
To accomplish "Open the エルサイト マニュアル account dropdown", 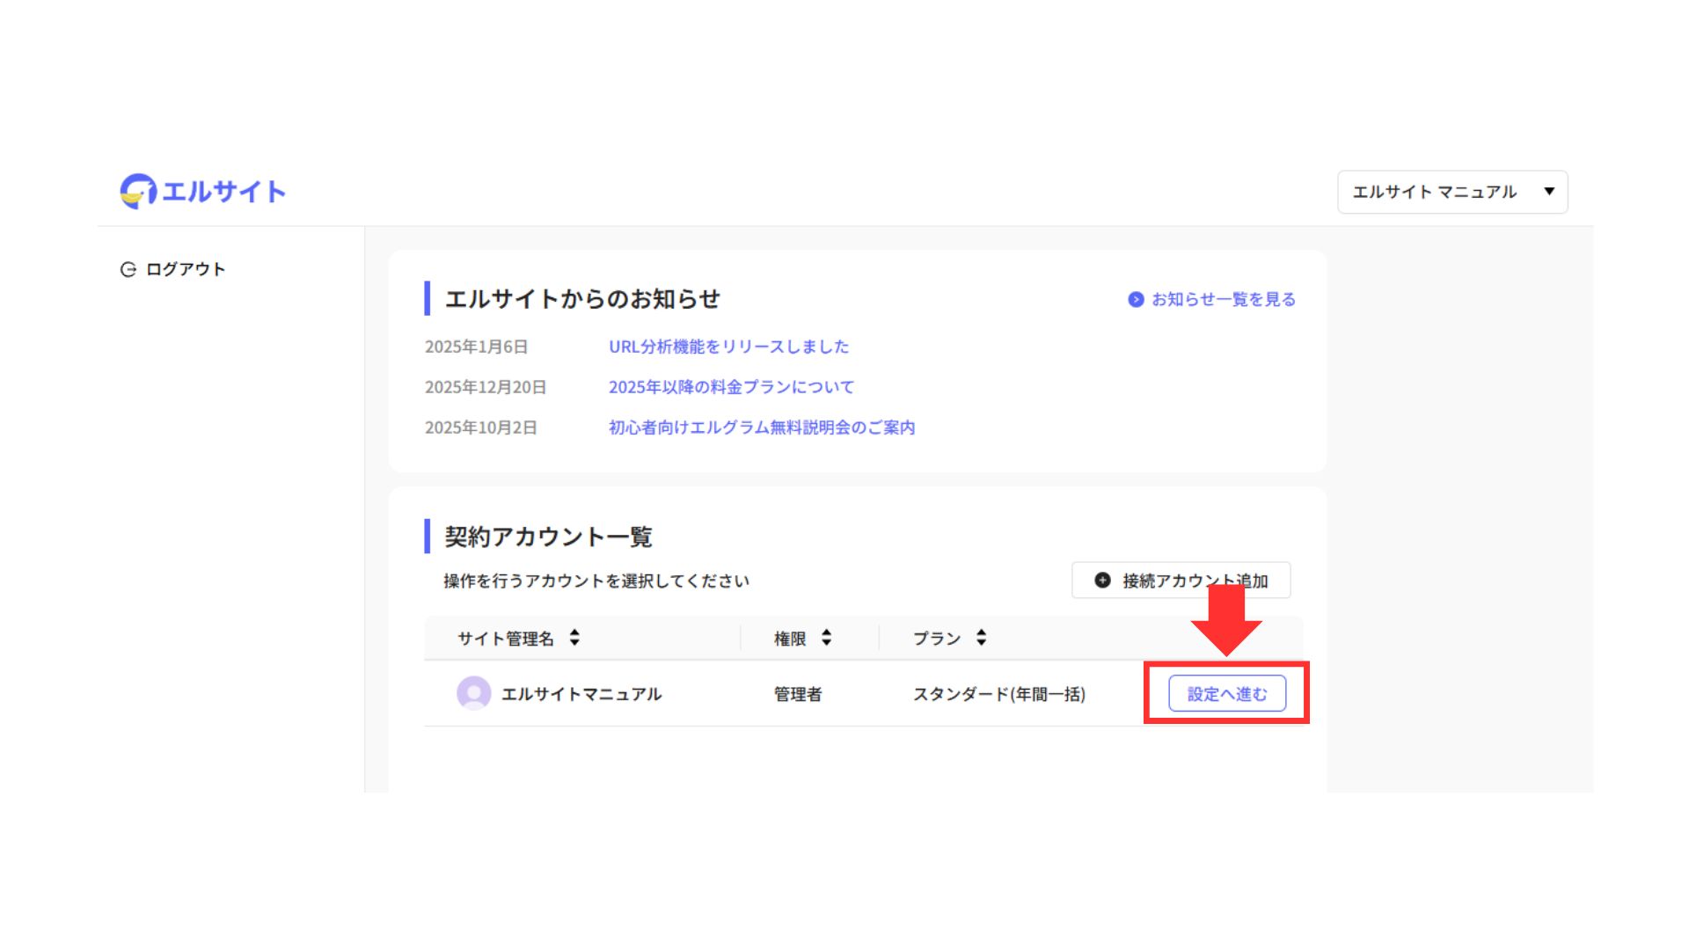I will [1435, 192].
